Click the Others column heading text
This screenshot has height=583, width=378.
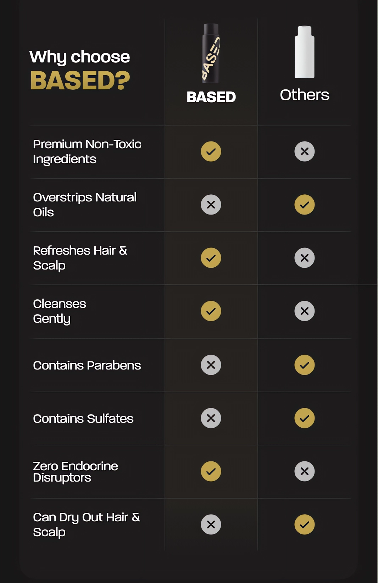click(x=305, y=95)
